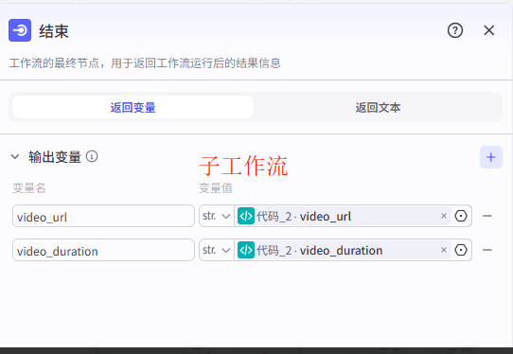Add a new output variable with plus button
Image resolution: width=513 pixels, height=354 pixels.
pos(490,157)
